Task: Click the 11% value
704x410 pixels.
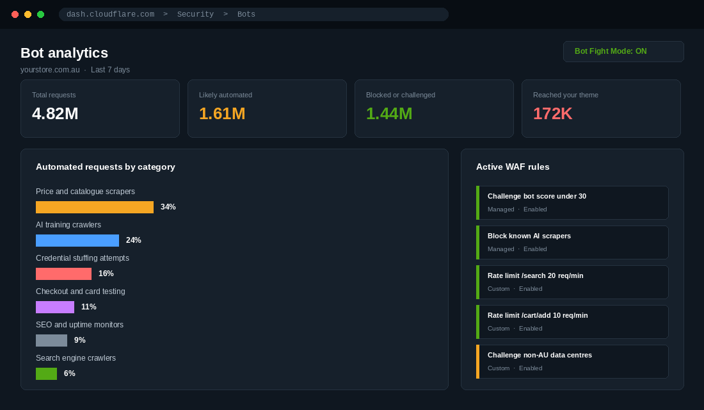Action: pos(88,307)
